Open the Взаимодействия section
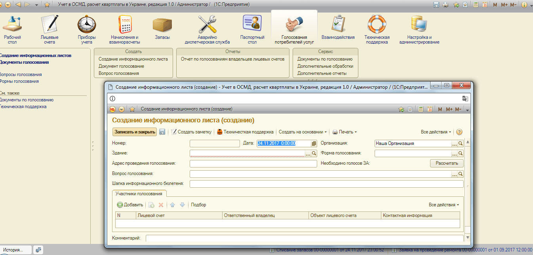Viewport: 533px width, 255px height. (x=338, y=28)
